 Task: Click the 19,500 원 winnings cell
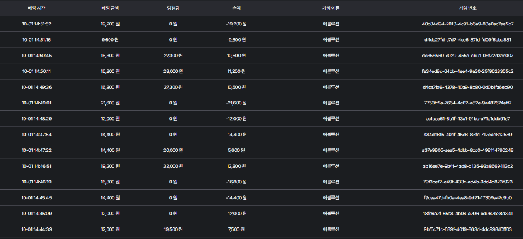pyautogui.click(x=173, y=229)
